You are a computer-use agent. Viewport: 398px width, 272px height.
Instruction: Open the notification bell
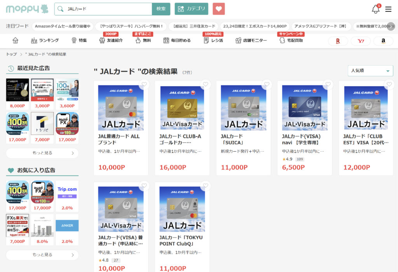click(x=376, y=9)
